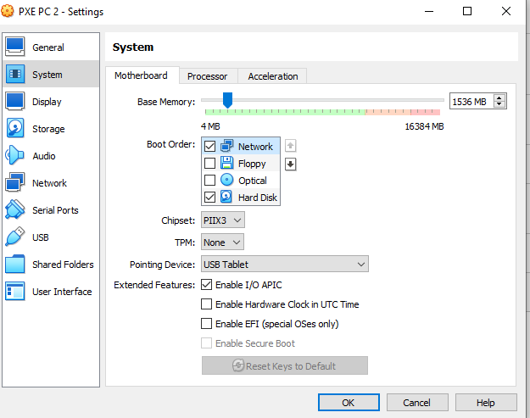
Task: Click the move boot item down arrow
Action: click(291, 164)
